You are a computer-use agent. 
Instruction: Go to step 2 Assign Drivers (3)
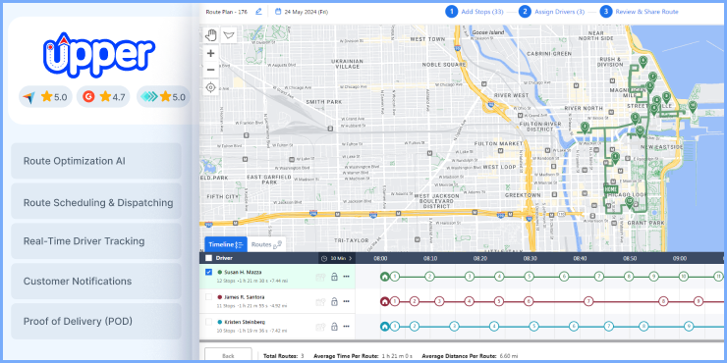pos(552,12)
